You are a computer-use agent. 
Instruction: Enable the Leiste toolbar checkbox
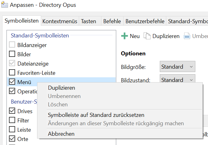coord(12,129)
